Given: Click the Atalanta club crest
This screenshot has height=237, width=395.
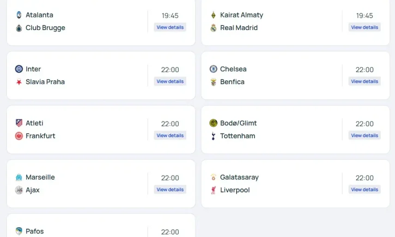Looking at the screenshot, I should click(x=19, y=15).
